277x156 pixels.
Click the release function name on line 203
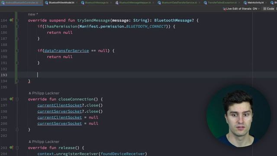tap(67, 148)
